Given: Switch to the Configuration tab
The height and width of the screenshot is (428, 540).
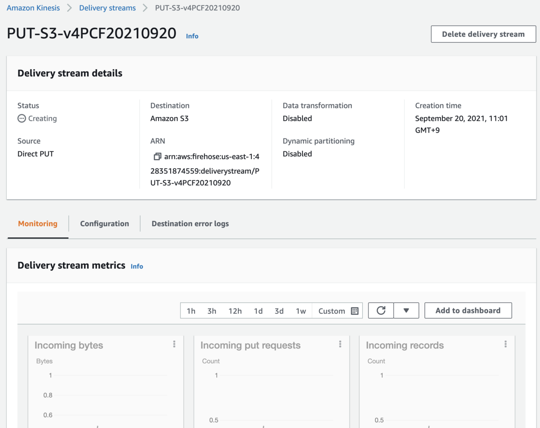Looking at the screenshot, I should point(104,223).
